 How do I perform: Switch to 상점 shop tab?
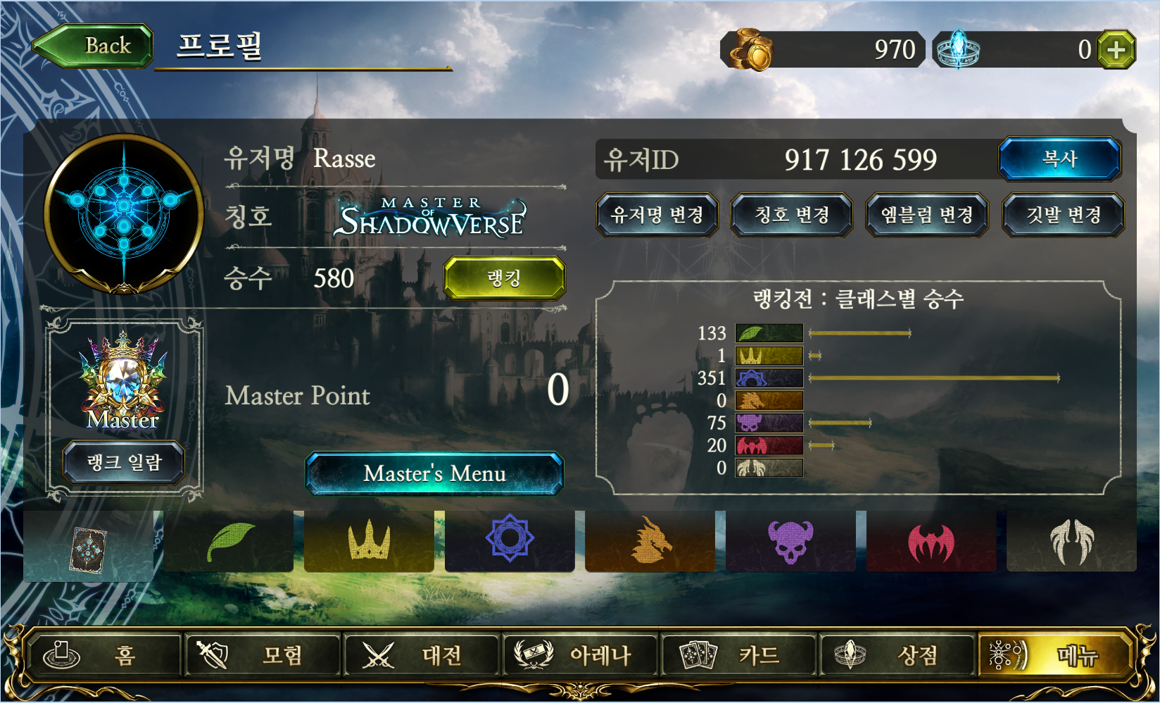pos(896,655)
